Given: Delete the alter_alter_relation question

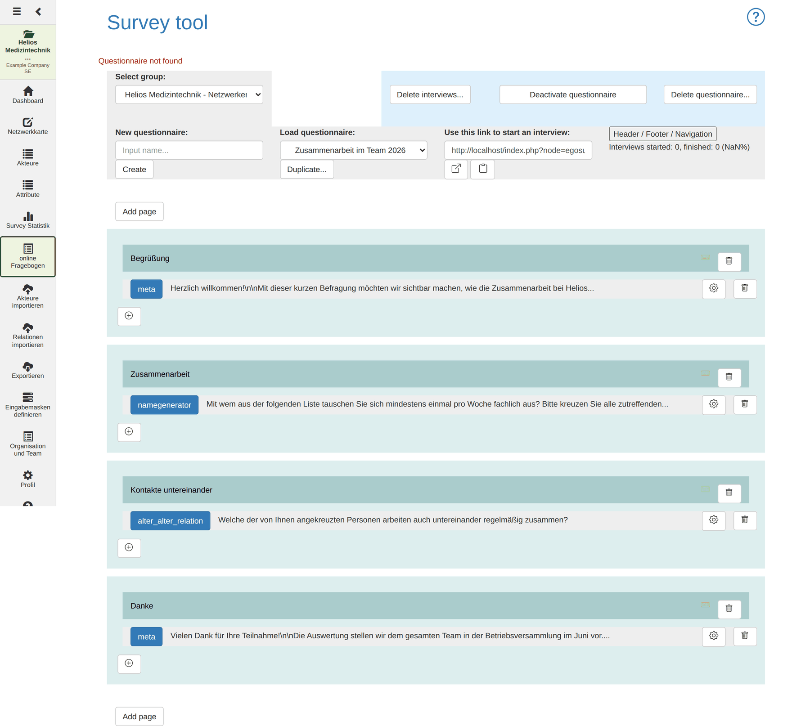Looking at the screenshot, I should (745, 520).
